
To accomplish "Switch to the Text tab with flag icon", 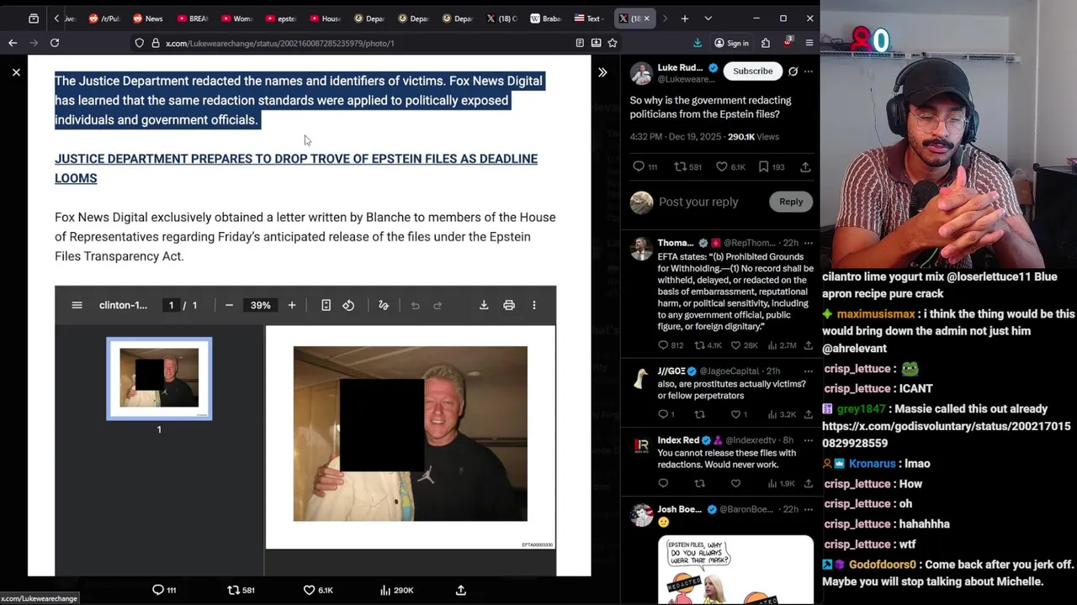I will click(588, 18).
